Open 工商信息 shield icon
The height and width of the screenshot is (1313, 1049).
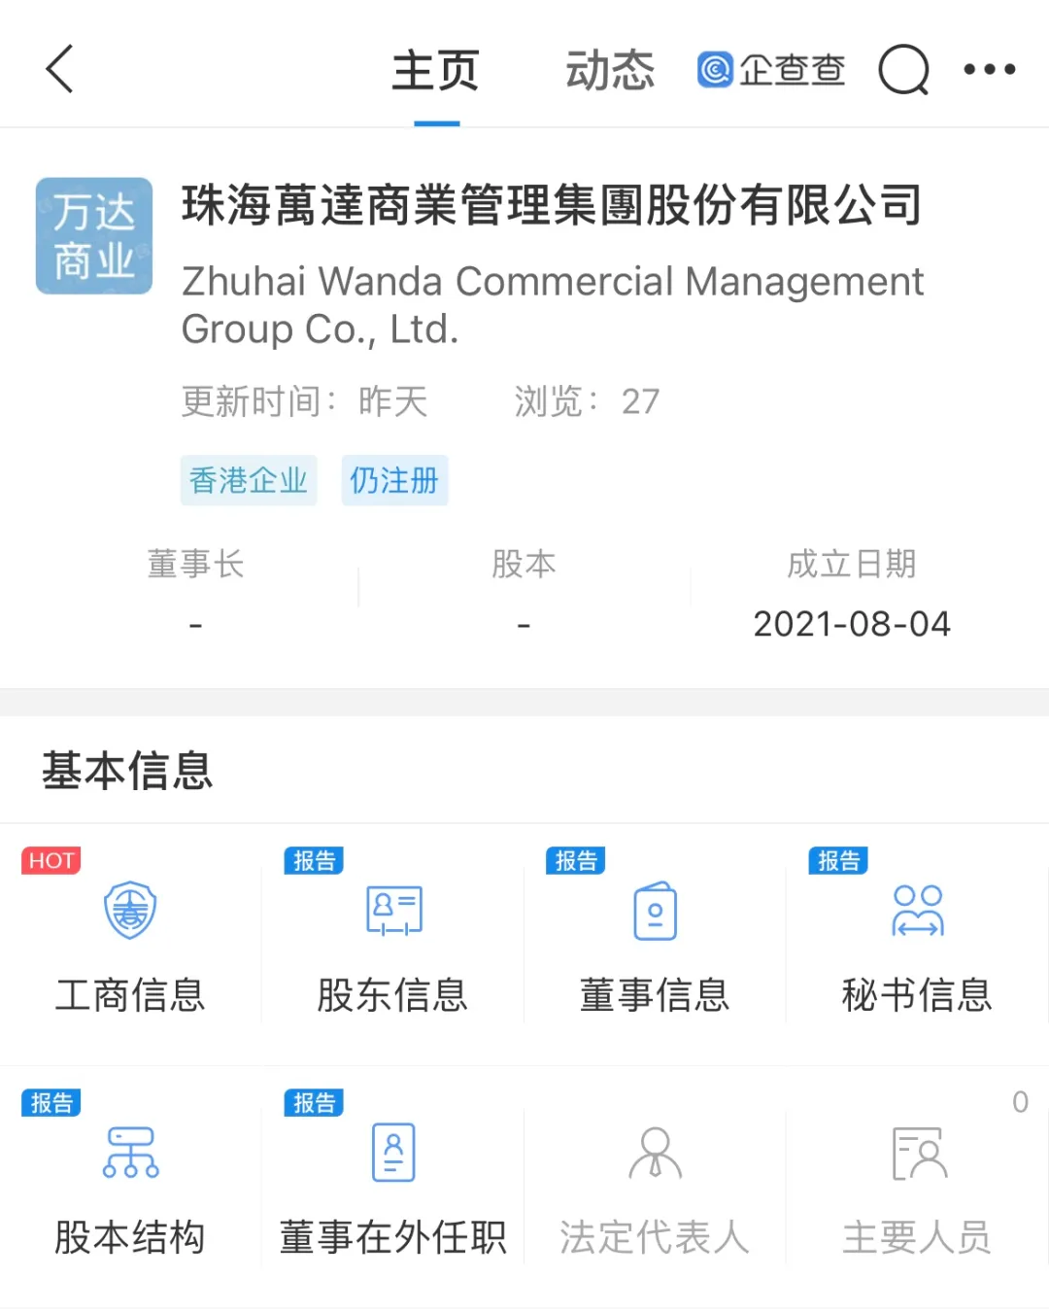pos(130,910)
